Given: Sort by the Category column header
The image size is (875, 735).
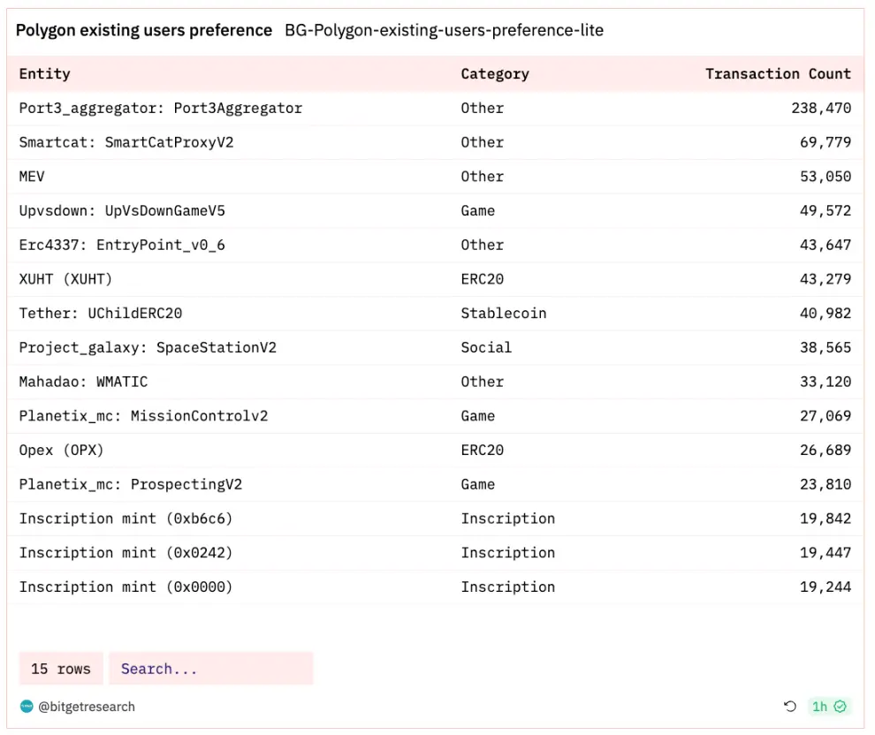Looking at the screenshot, I should tap(495, 74).
